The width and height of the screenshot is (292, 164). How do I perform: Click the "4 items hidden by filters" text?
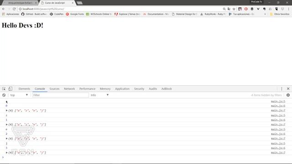[266, 95]
